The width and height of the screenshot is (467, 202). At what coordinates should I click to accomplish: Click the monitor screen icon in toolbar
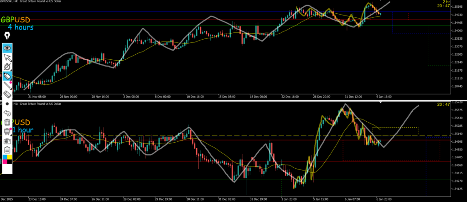(7, 131)
